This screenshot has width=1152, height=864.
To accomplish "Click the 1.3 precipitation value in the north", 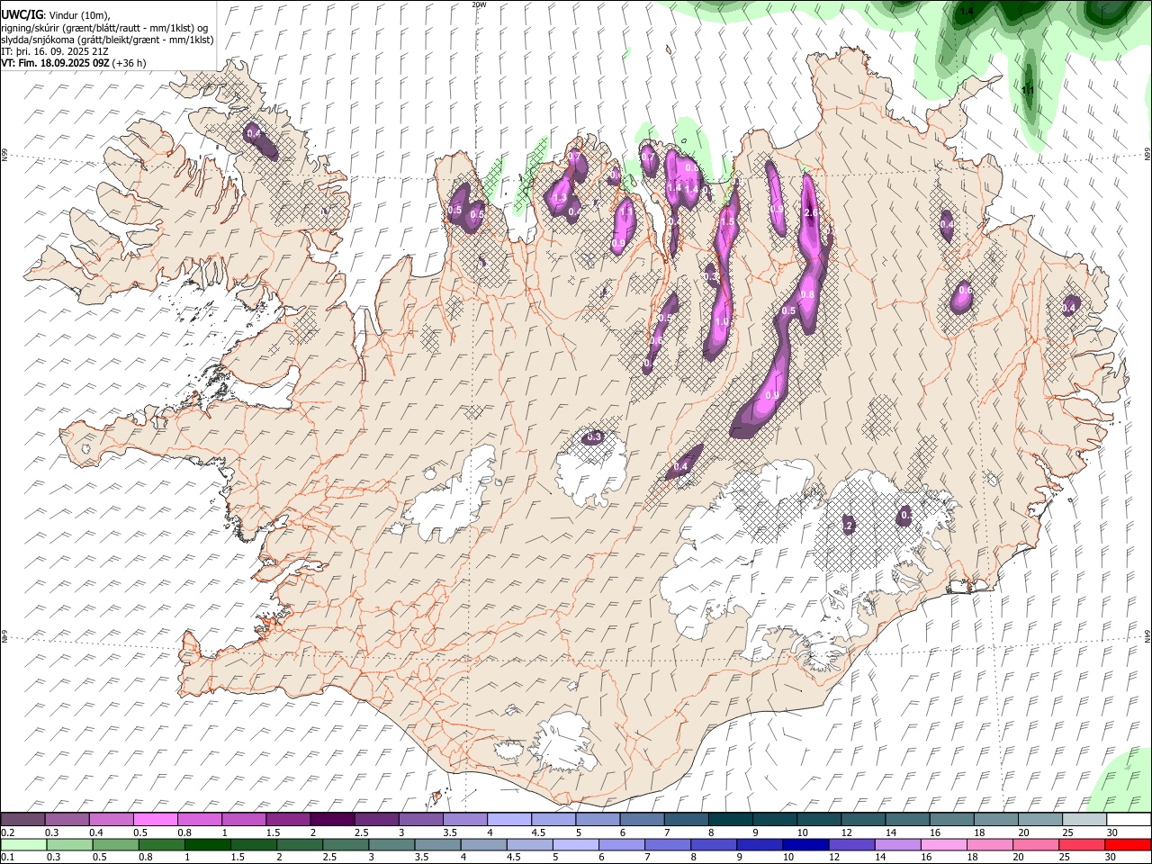I will coord(559,198).
